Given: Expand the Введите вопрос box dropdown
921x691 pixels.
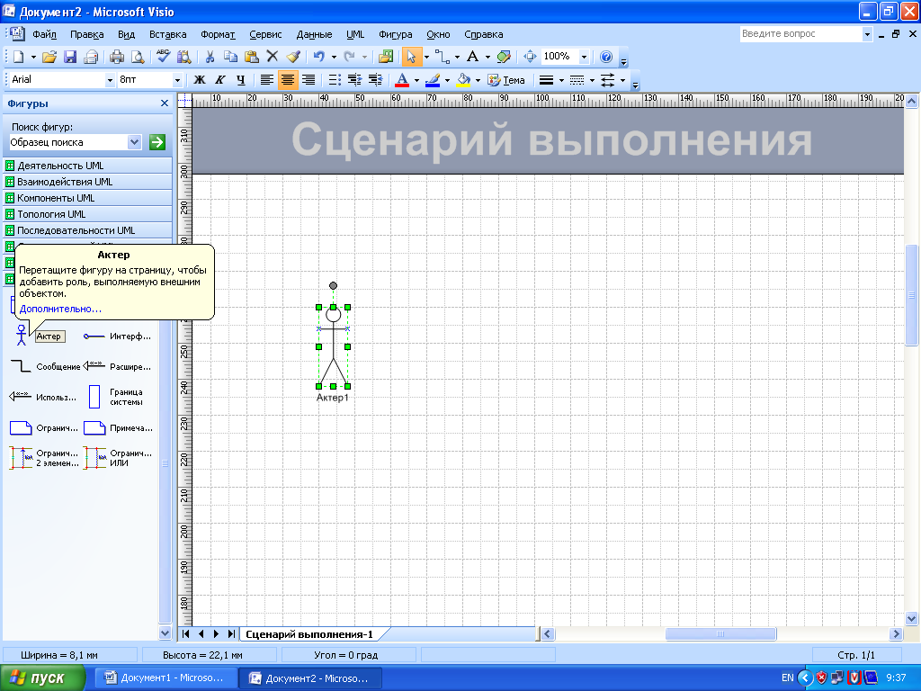Looking at the screenshot, I should click(867, 34).
